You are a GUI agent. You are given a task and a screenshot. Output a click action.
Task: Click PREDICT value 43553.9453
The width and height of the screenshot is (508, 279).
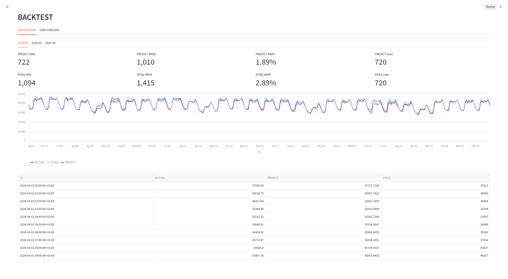coord(323,255)
